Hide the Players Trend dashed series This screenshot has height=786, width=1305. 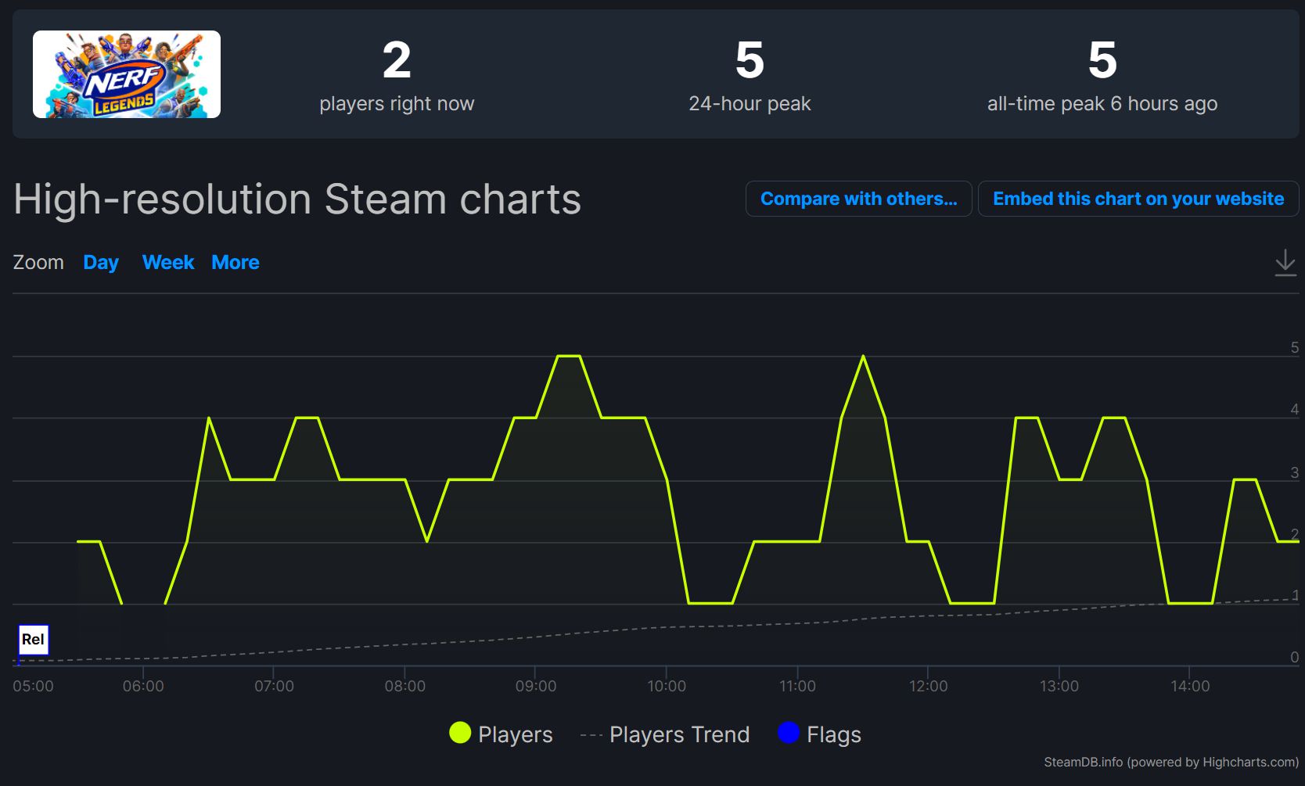coord(665,734)
